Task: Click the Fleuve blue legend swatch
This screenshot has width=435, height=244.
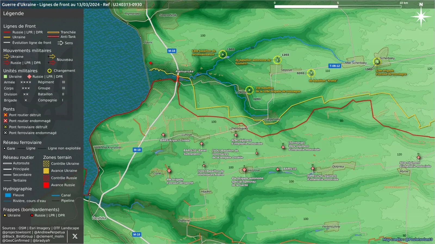Action: pyautogui.click(x=8, y=195)
